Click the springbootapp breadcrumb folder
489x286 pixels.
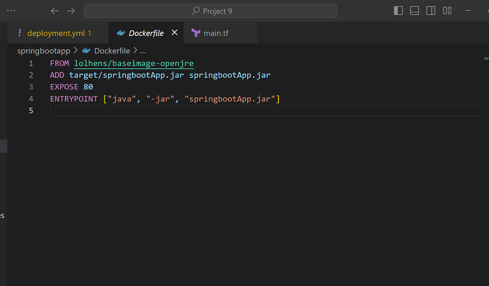coord(44,51)
